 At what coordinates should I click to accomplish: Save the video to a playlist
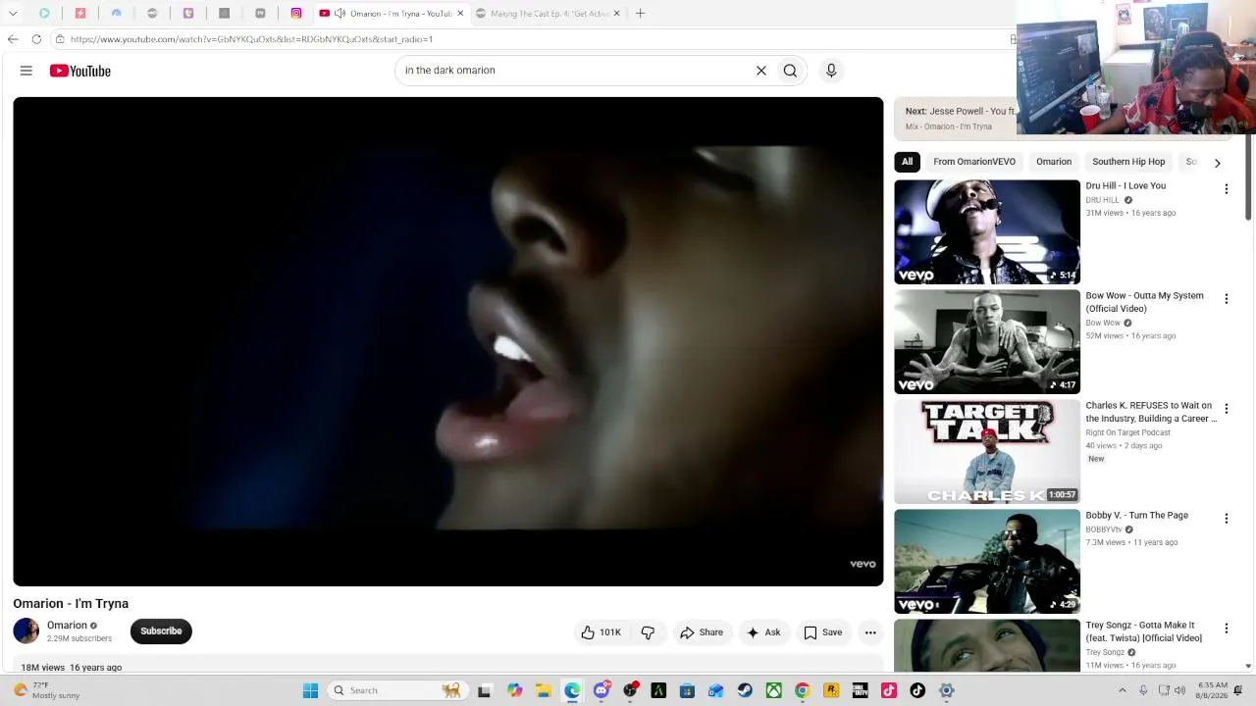pos(823,632)
